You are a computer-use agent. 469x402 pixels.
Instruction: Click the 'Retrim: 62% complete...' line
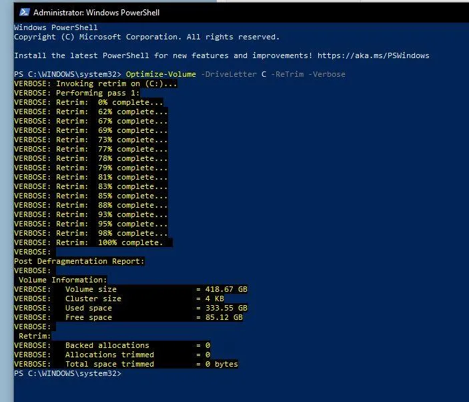click(x=91, y=112)
